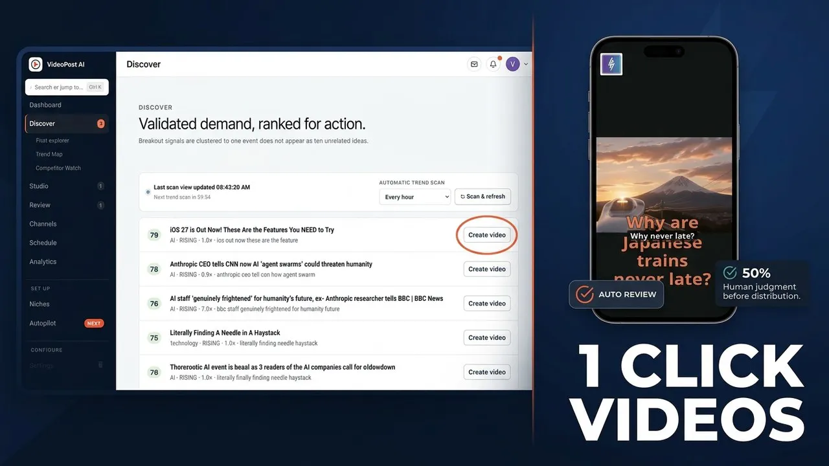Click the Discover badge showing 3
This screenshot has width=829, height=466.
pyautogui.click(x=100, y=124)
